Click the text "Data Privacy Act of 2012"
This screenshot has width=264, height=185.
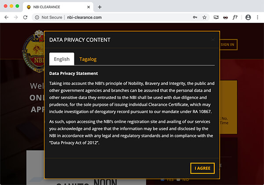click(x=73, y=143)
